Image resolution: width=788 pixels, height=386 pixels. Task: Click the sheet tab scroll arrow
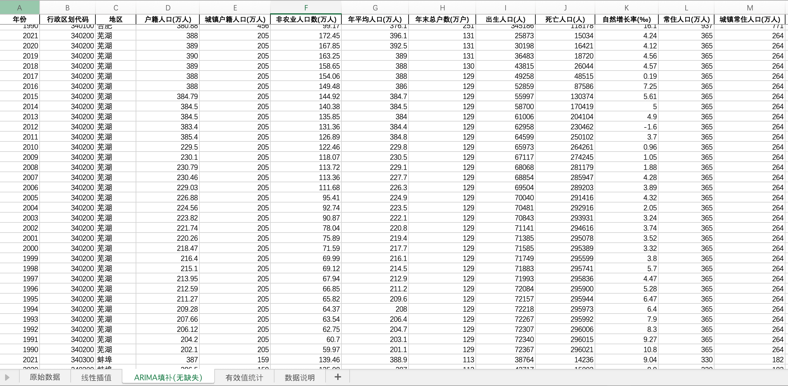(7, 377)
